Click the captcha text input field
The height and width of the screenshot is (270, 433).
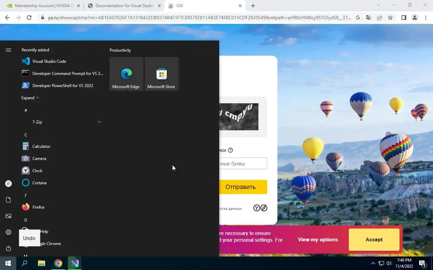243,164
